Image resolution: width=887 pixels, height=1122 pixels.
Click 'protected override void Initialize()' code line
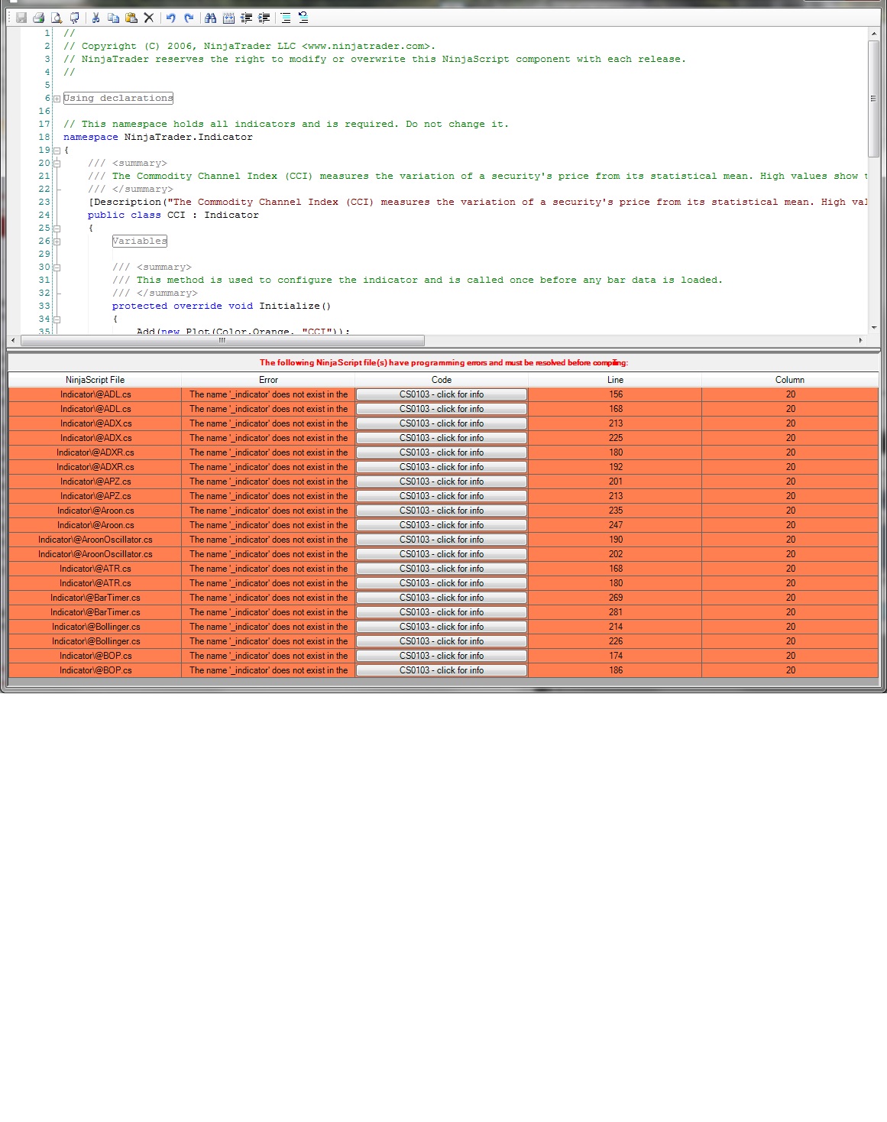coord(222,306)
